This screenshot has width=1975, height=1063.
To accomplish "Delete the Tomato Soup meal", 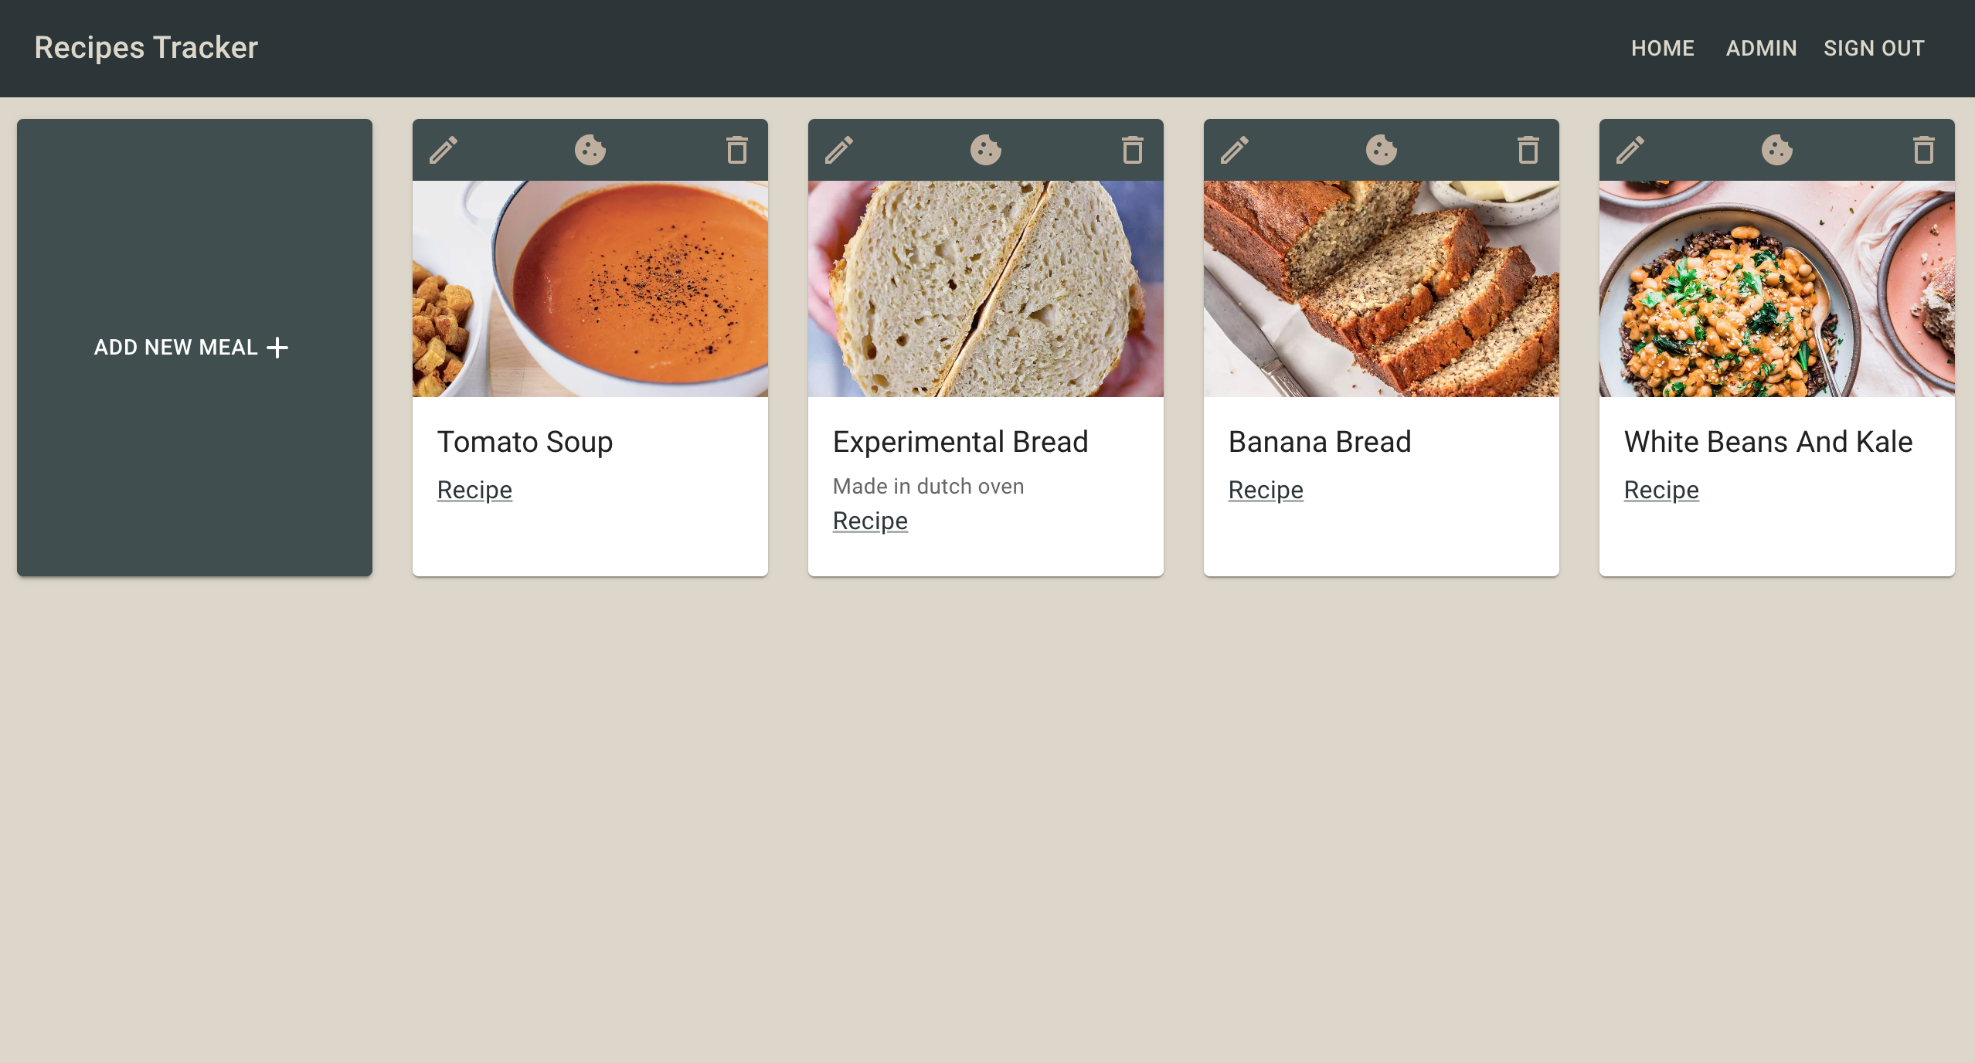I will [735, 149].
